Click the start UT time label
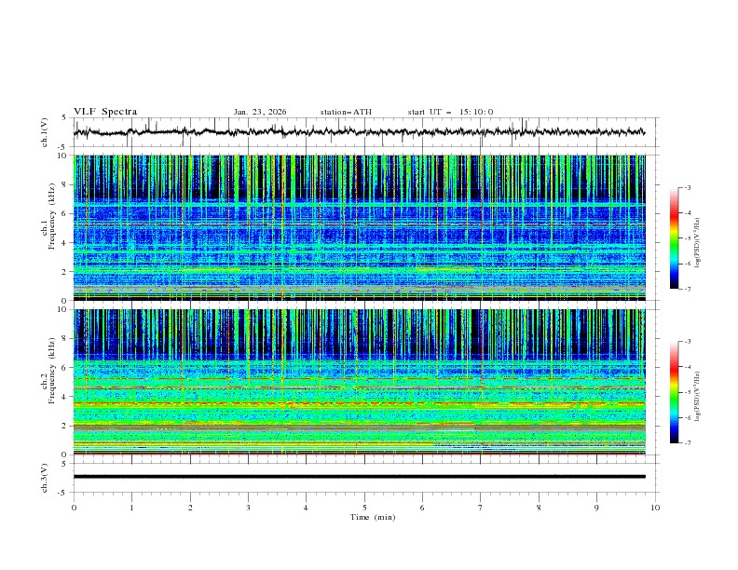This screenshot has width=738, height=570. coord(450,112)
